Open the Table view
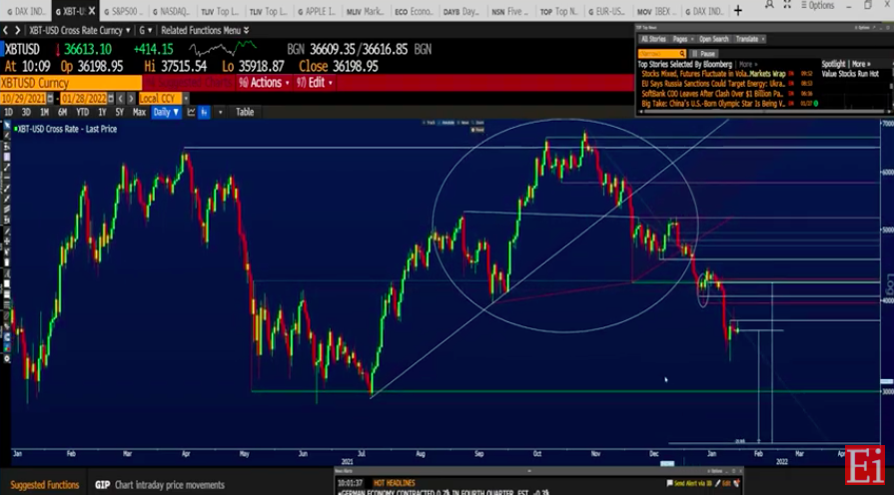The height and width of the screenshot is (495, 894). click(245, 112)
